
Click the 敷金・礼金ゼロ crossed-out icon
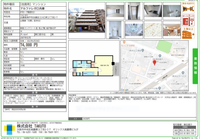coord(188,8)
